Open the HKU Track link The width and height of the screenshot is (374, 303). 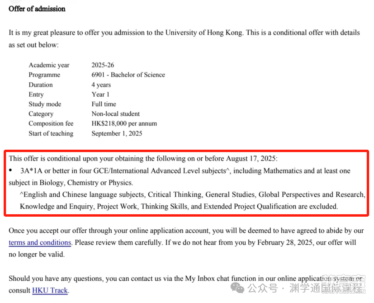[x=50, y=290]
